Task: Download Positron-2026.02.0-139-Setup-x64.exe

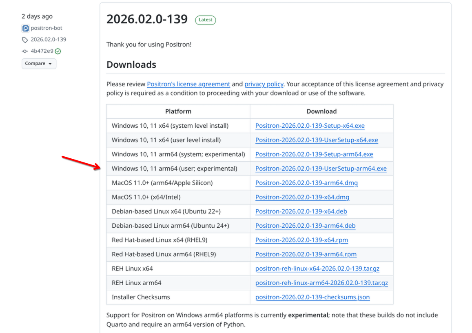Action: click(x=310, y=126)
